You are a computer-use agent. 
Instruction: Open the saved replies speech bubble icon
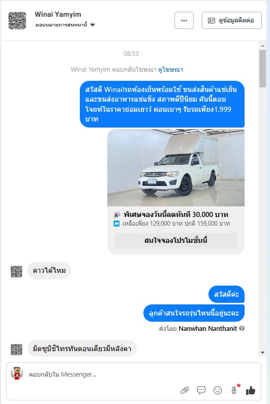coord(201,390)
